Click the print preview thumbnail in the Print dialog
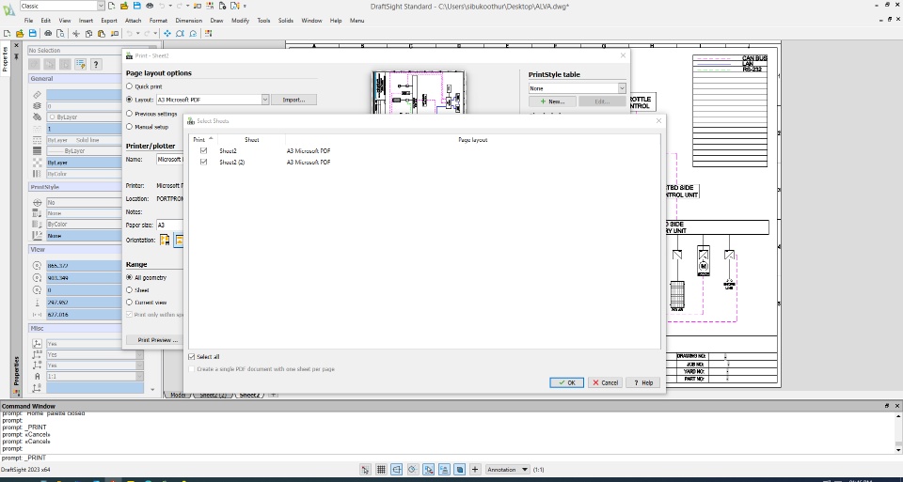Screen dimensions: 903x482 419,93
